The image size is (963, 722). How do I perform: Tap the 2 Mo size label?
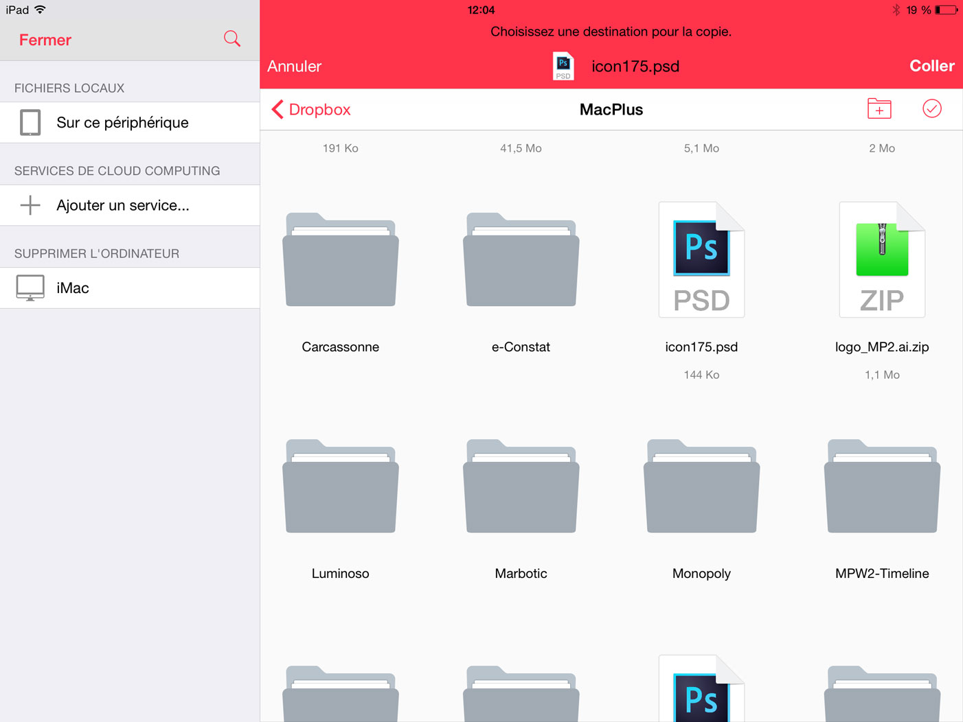(882, 148)
